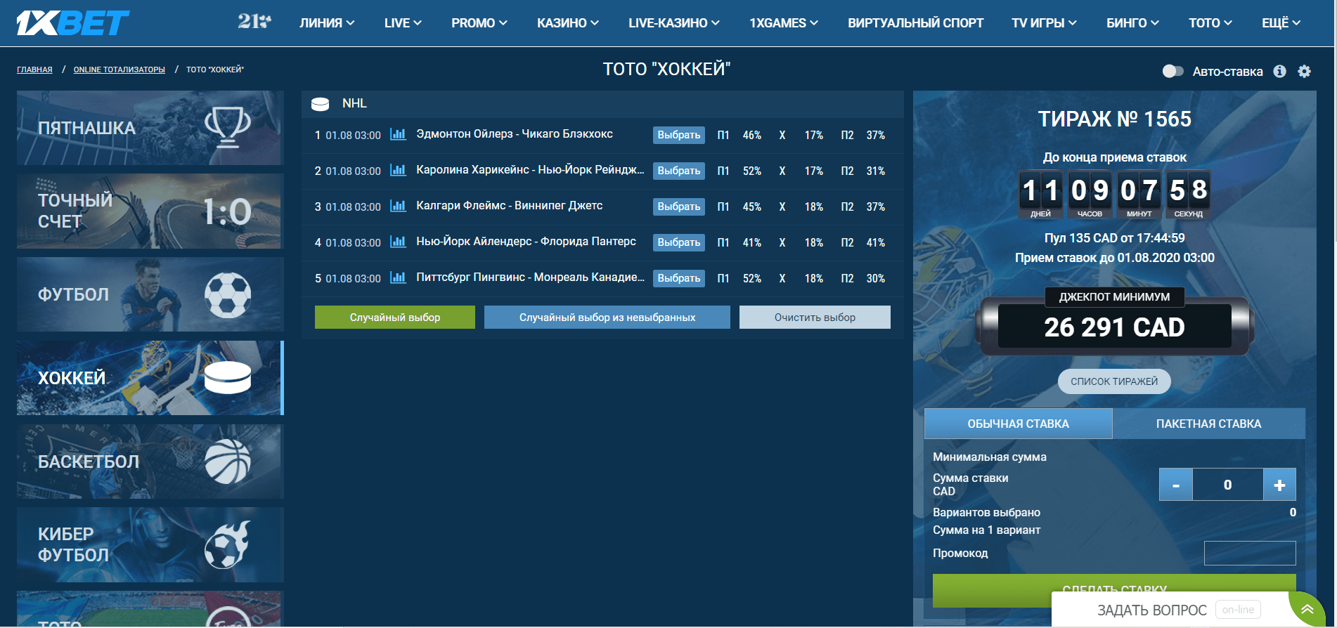The width and height of the screenshot is (1337, 628).
Task: Open ВИРТУАЛЬНЫЙ СПОРТ menu item
Action: pos(915,23)
